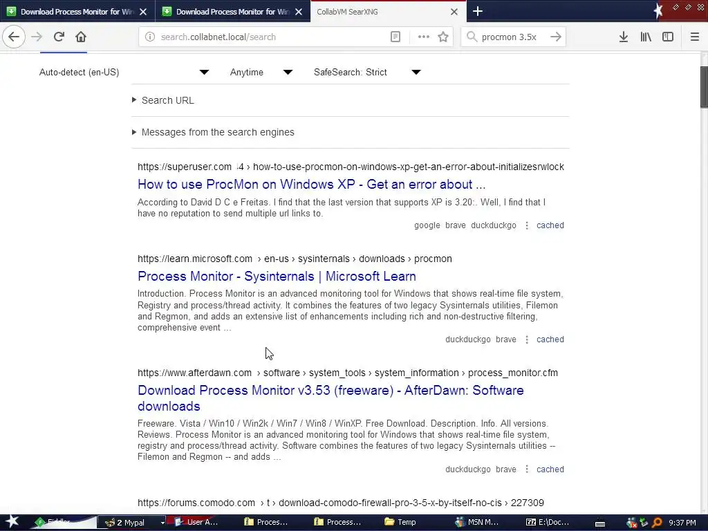Open a new browser tab
The image size is (708, 531).
(478, 11)
